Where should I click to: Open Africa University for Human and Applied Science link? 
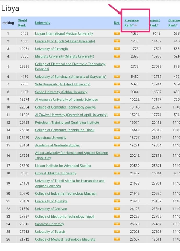(x=71, y=155)
